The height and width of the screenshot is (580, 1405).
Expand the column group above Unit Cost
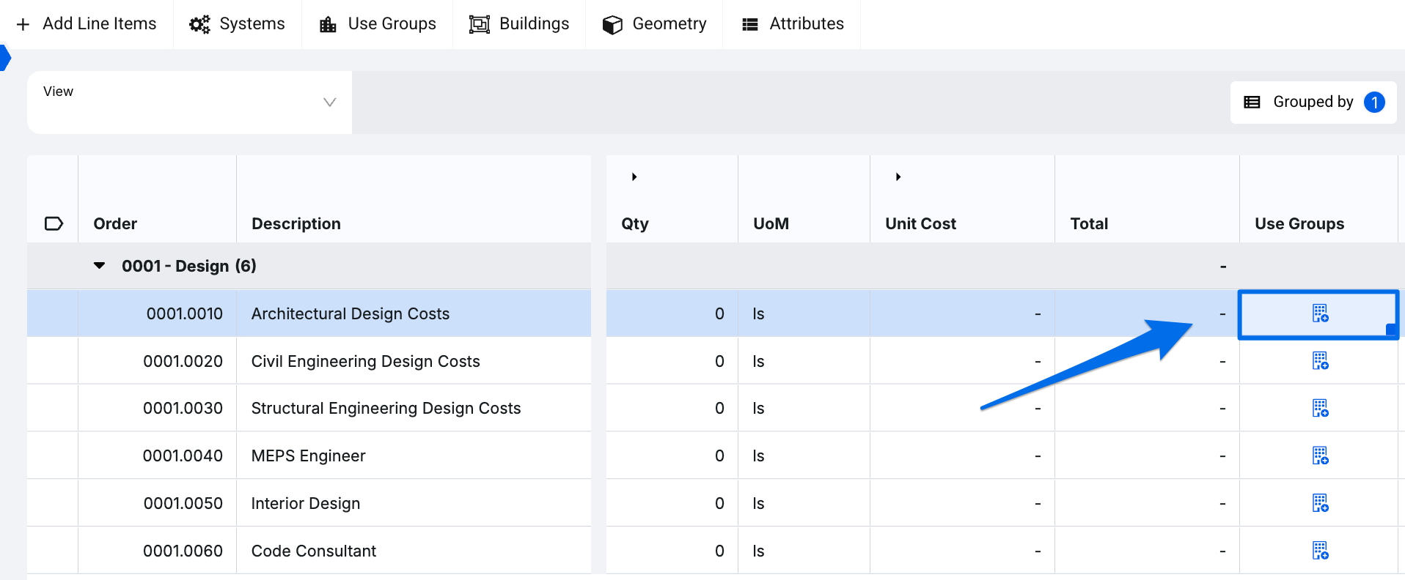[x=898, y=176]
